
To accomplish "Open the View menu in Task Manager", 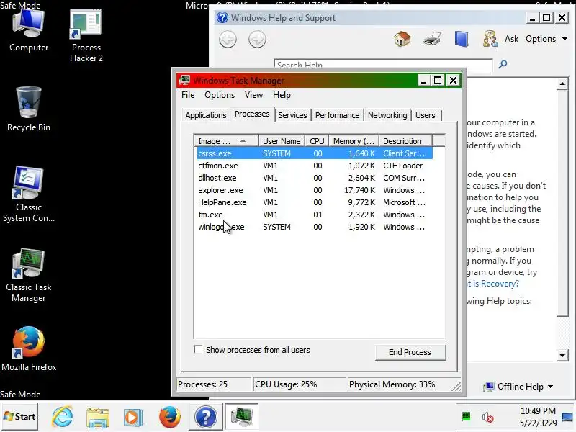I will (x=253, y=95).
